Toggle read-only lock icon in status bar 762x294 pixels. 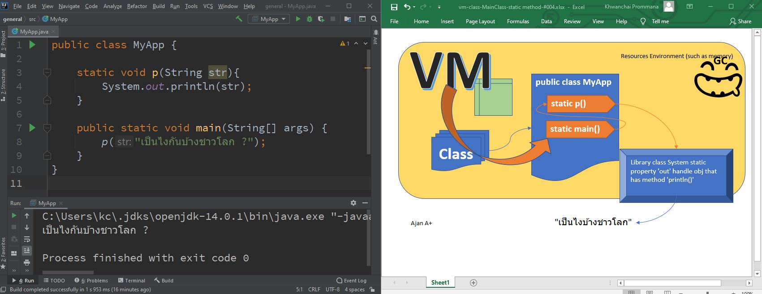(372, 290)
